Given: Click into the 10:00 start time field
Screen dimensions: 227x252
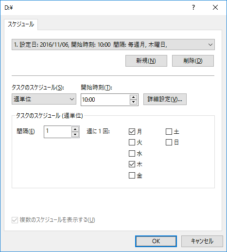Looking at the screenshot, I should pos(105,100).
